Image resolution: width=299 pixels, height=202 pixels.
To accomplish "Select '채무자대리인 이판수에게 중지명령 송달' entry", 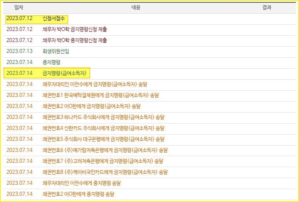I will coord(82,183).
